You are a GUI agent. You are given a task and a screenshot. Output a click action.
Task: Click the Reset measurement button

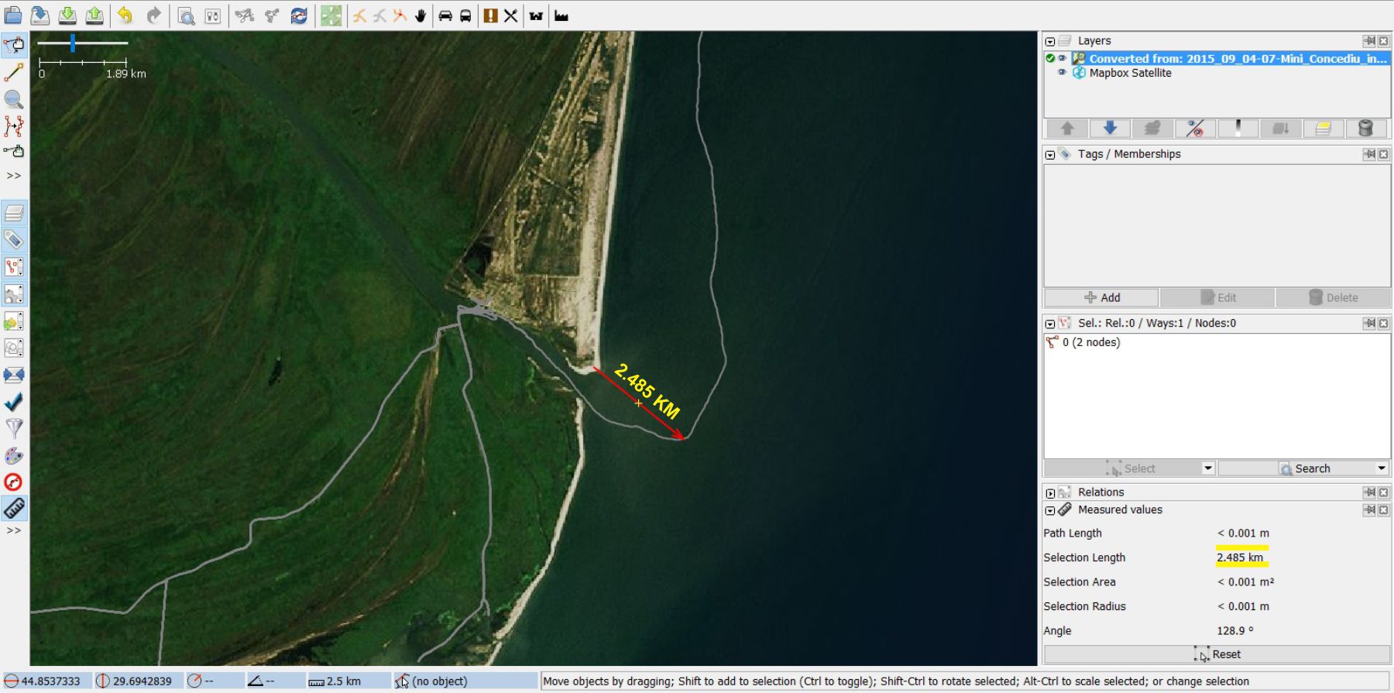[1217, 654]
